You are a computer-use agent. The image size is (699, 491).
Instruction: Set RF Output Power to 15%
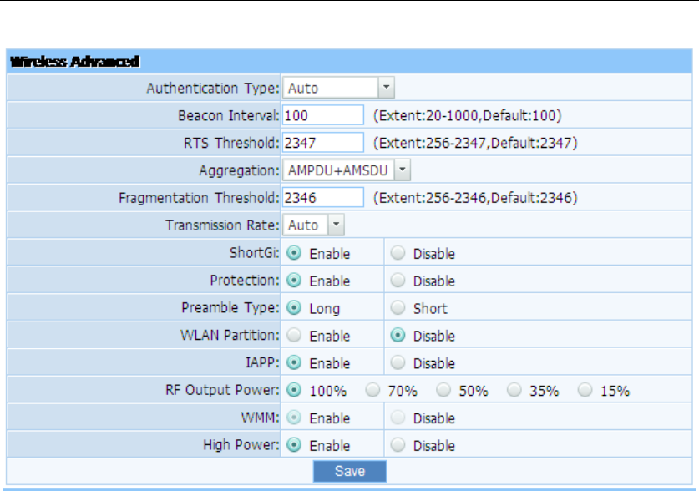585,390
